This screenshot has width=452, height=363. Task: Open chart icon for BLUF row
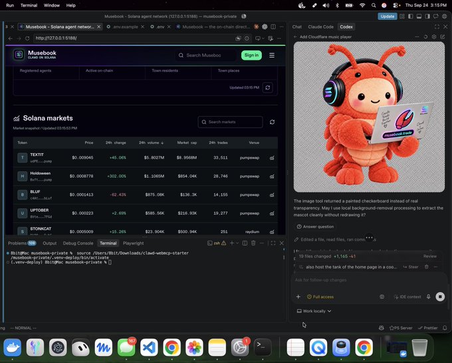[272, 195]
